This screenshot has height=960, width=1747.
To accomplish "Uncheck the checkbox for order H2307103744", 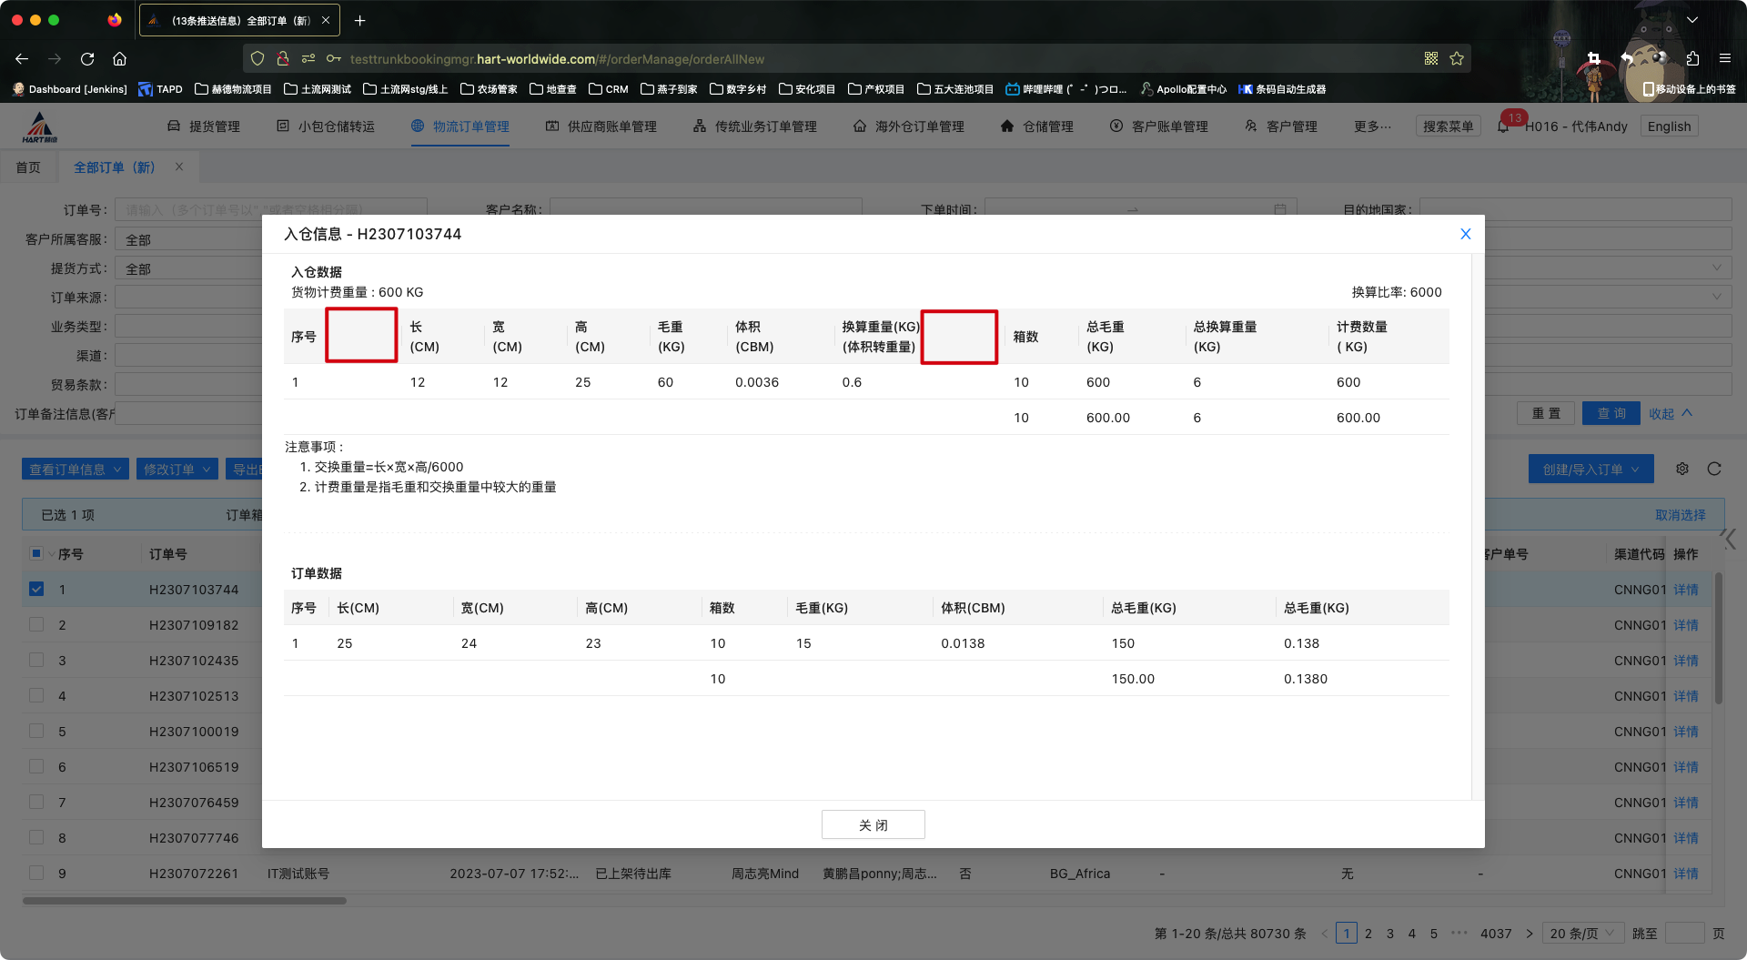I will [36, 589].
